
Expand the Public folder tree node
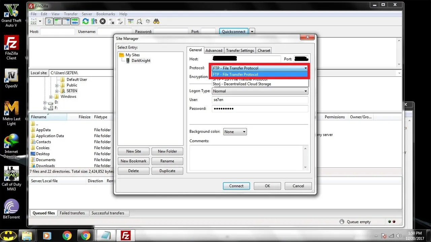click(x=57, y=85)
